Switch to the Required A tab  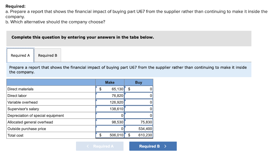(x=20, y=55)
